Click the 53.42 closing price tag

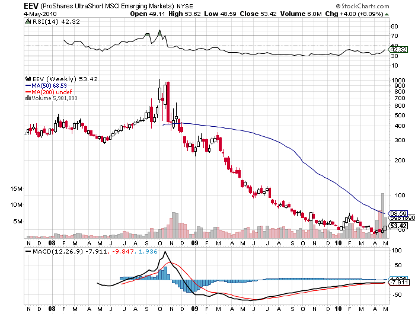click(397, 225)
